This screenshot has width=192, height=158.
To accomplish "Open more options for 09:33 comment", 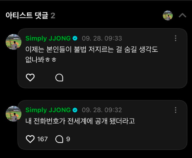I will pos(176,38).
